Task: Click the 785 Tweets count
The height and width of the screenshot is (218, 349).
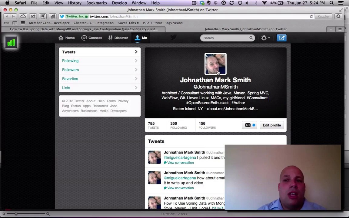Action: [x=153, y=125]
